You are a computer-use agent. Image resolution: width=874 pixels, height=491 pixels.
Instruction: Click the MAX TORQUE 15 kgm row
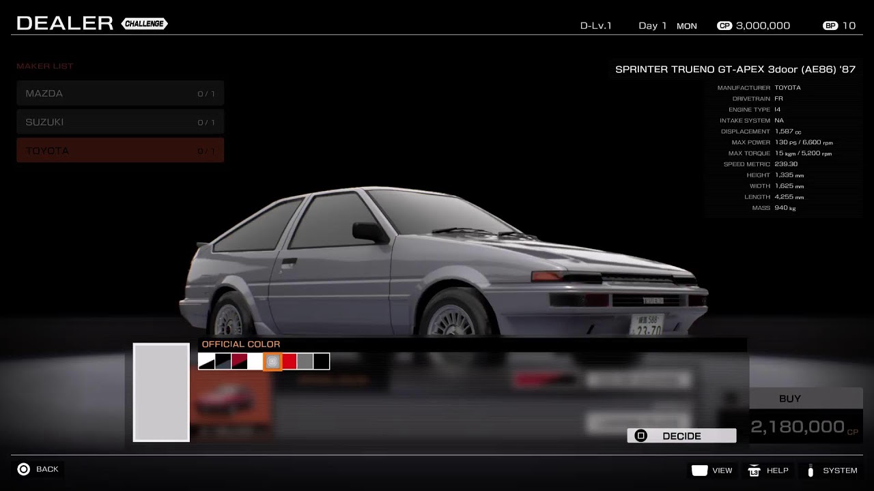[780, 153]
